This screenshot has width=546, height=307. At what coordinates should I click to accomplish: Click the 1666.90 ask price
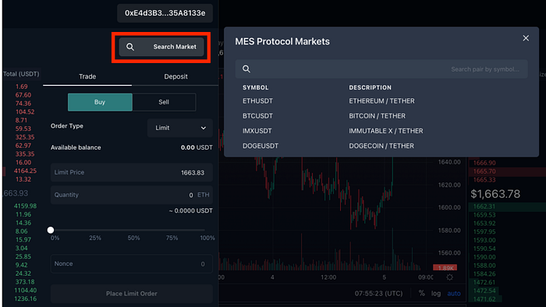[484, 163]
